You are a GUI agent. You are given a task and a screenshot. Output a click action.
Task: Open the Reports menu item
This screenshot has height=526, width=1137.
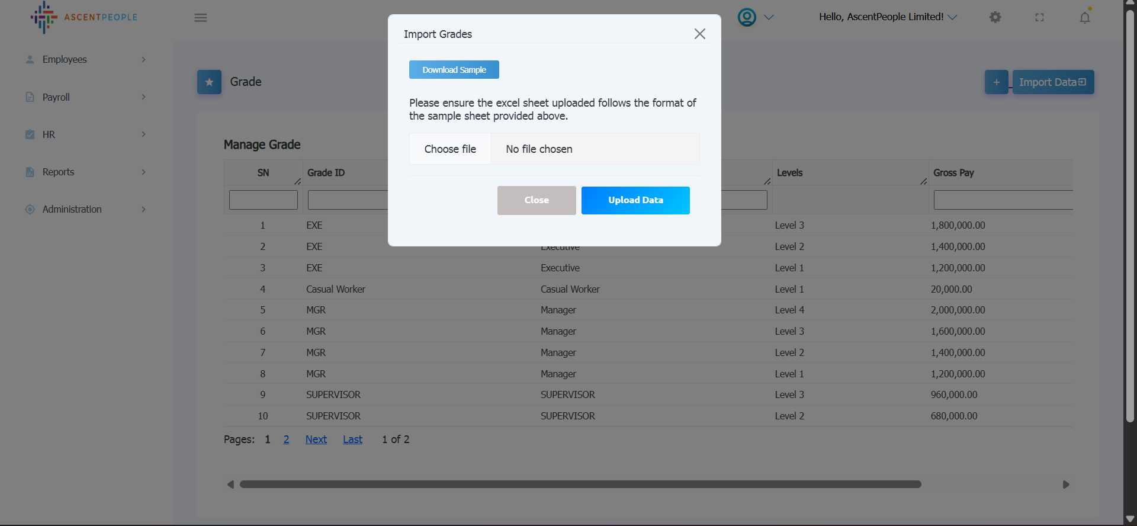point(85,172)
